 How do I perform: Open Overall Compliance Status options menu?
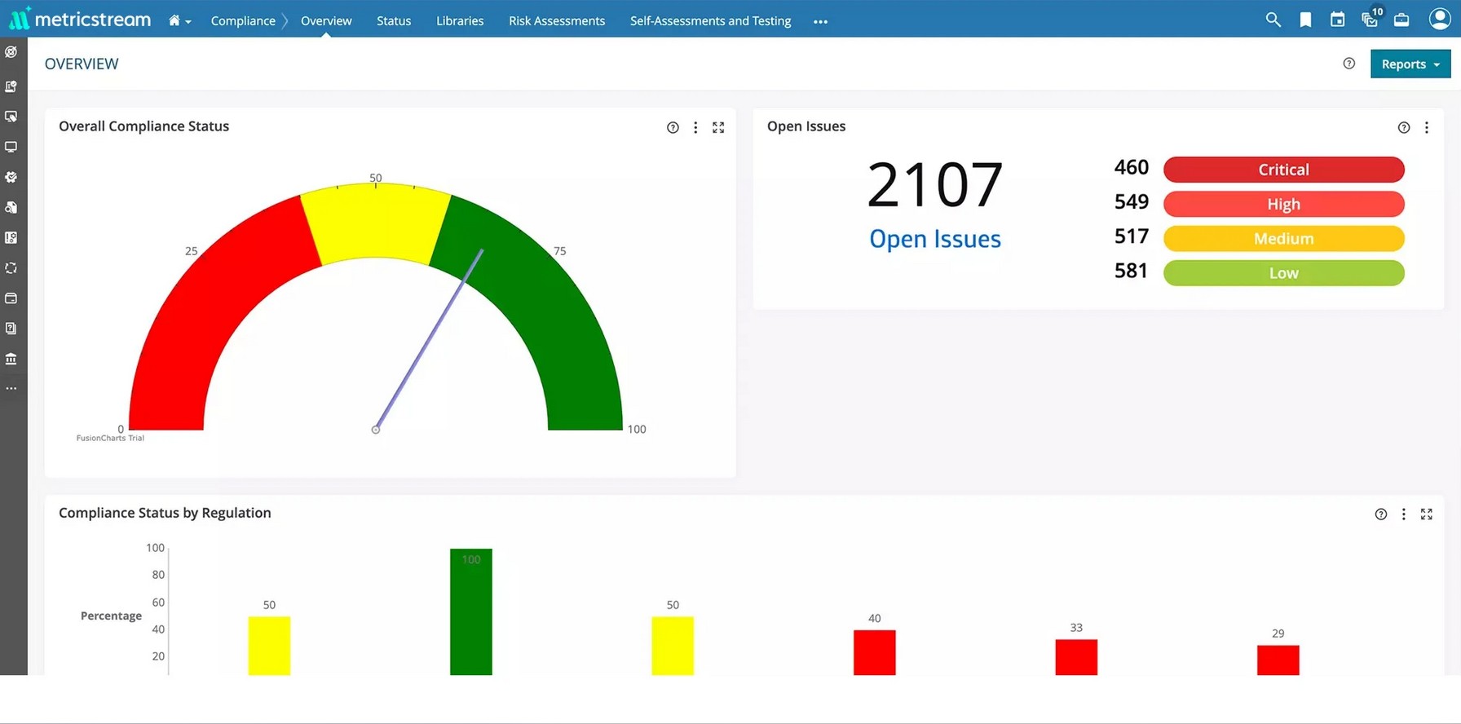pos(695,127)
